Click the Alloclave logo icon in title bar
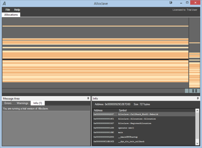This screenshot has width=202, height=148. 4,3
